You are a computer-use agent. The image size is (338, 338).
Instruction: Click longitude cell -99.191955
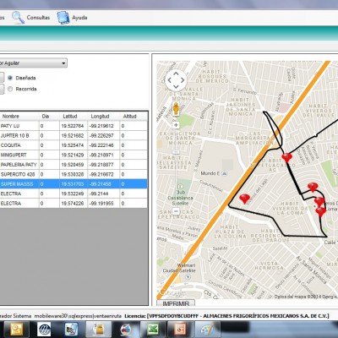click(x=103, y=204)
